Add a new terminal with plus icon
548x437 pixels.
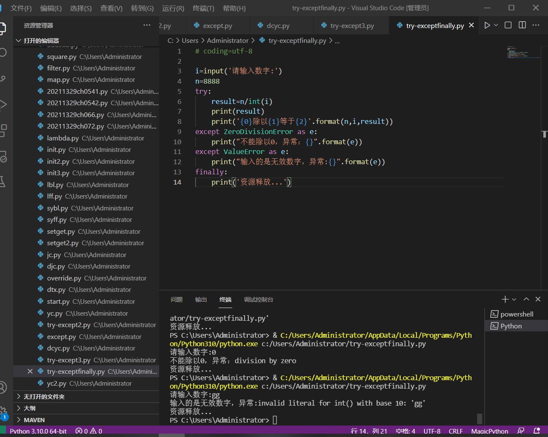click(x=505, y=300)
